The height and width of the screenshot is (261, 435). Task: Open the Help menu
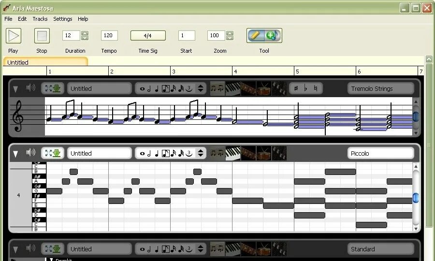tap(83, 19)
